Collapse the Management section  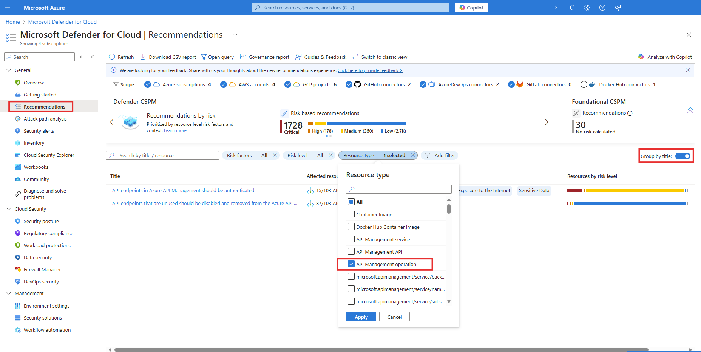coord(9,293)
